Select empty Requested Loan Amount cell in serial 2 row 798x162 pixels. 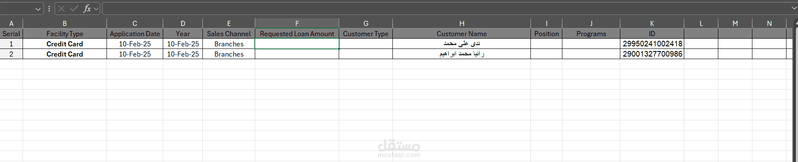297,54
